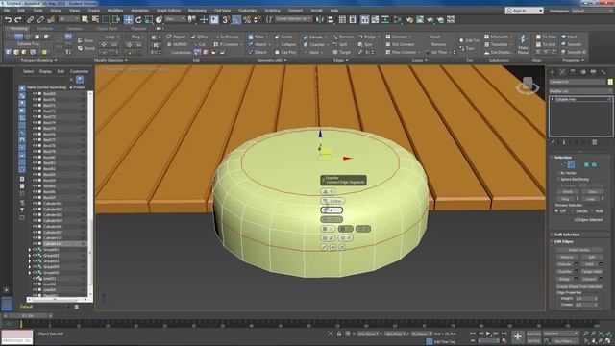Screen dimensions: 615x346
Task: Click the Mirror tool icon
Action: [x=320, y=19]
